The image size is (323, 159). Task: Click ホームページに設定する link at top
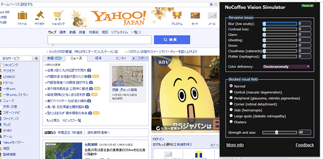pyautogui.click(x=16, y=4)
